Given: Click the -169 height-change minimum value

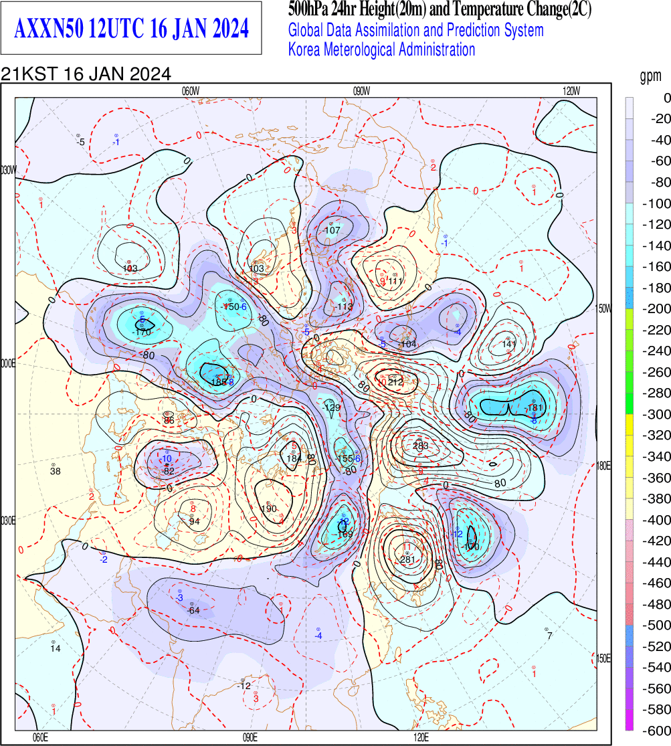Looking at the screenshot, I should point(344,535).
